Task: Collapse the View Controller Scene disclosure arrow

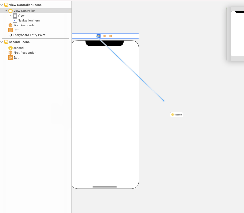Action: pos(2,5)
